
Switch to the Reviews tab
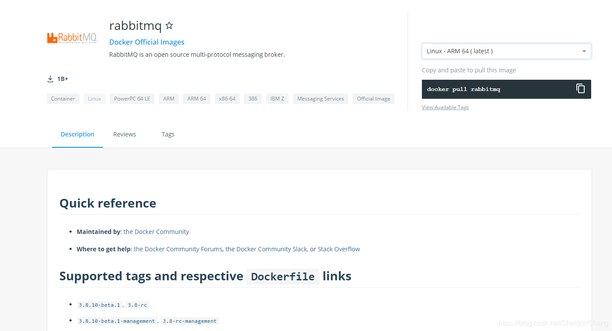125,134
